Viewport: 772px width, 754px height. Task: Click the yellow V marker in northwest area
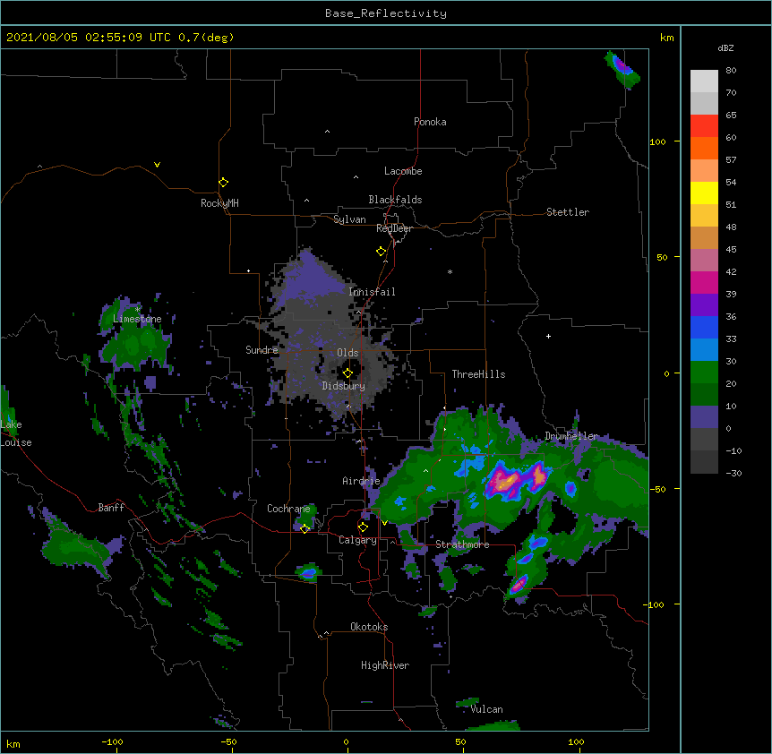click(x=157, y=165)
